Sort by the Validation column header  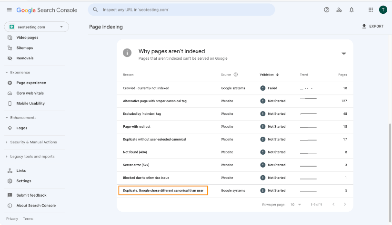(269, 75)
